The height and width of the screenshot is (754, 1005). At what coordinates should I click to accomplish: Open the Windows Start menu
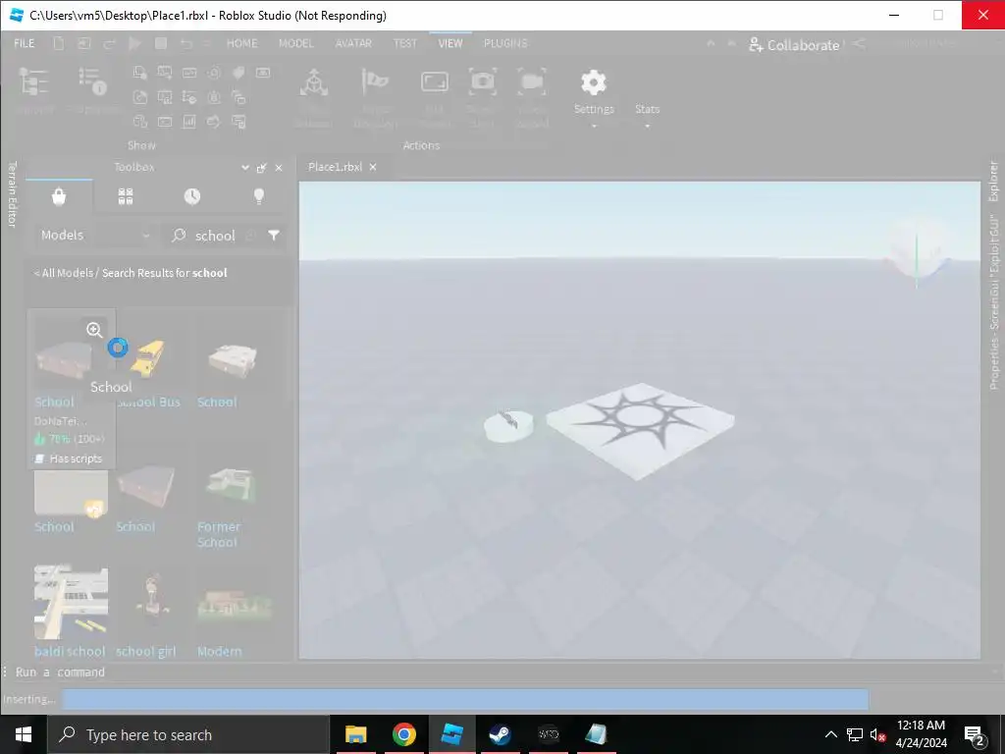24,734
